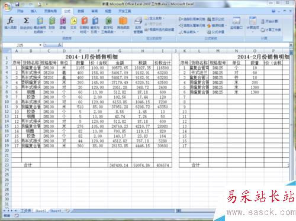The image size is (296, 221).
Task: Click quantity cell showing 1165
Action: click(x=80, y=68)
